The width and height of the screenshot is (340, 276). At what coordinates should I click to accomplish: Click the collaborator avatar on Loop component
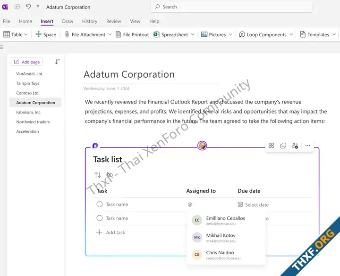[x=202, y=146]
